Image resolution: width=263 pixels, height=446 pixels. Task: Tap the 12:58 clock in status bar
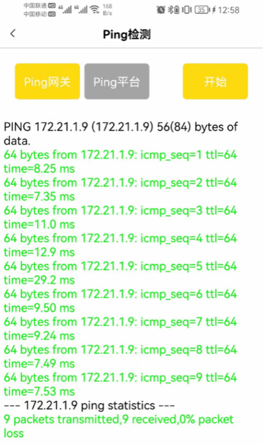[x=228, y=10]
